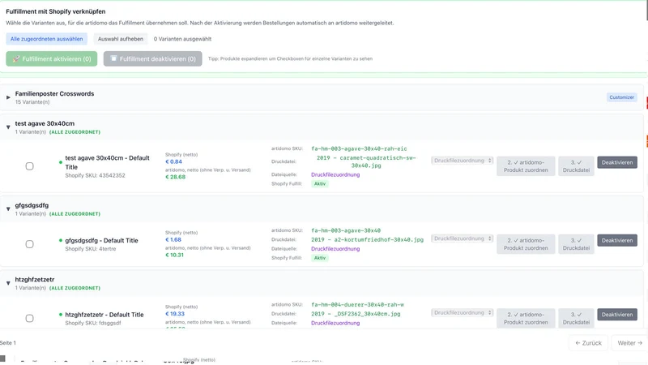
Task: Collapse the gfgsdgsdfg product group
Action: 8,209
